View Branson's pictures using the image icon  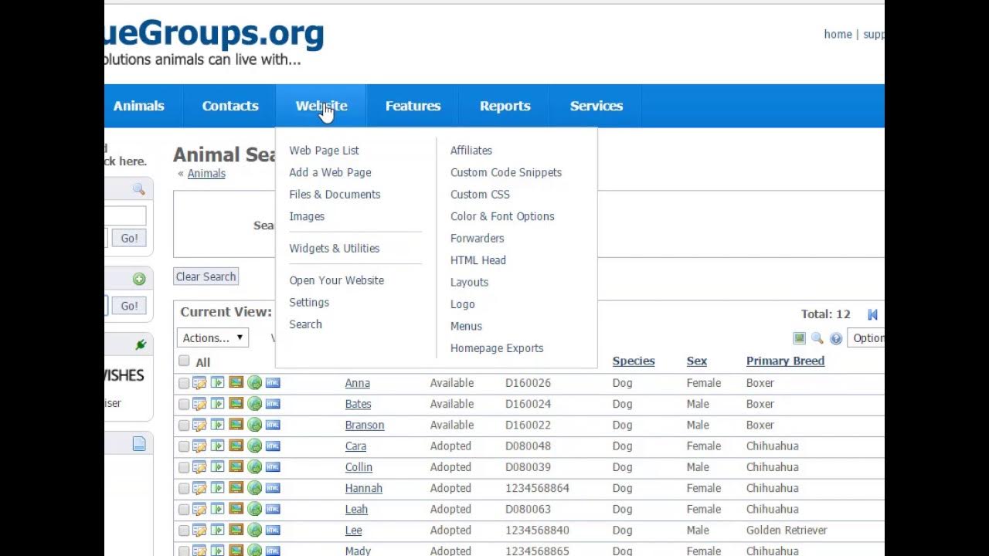[x=236, y=423]
